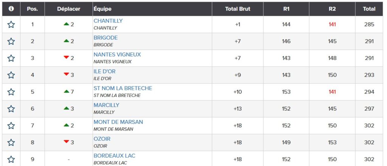
Task: Sort by the Total Brut column
Action: click(237, 9)
